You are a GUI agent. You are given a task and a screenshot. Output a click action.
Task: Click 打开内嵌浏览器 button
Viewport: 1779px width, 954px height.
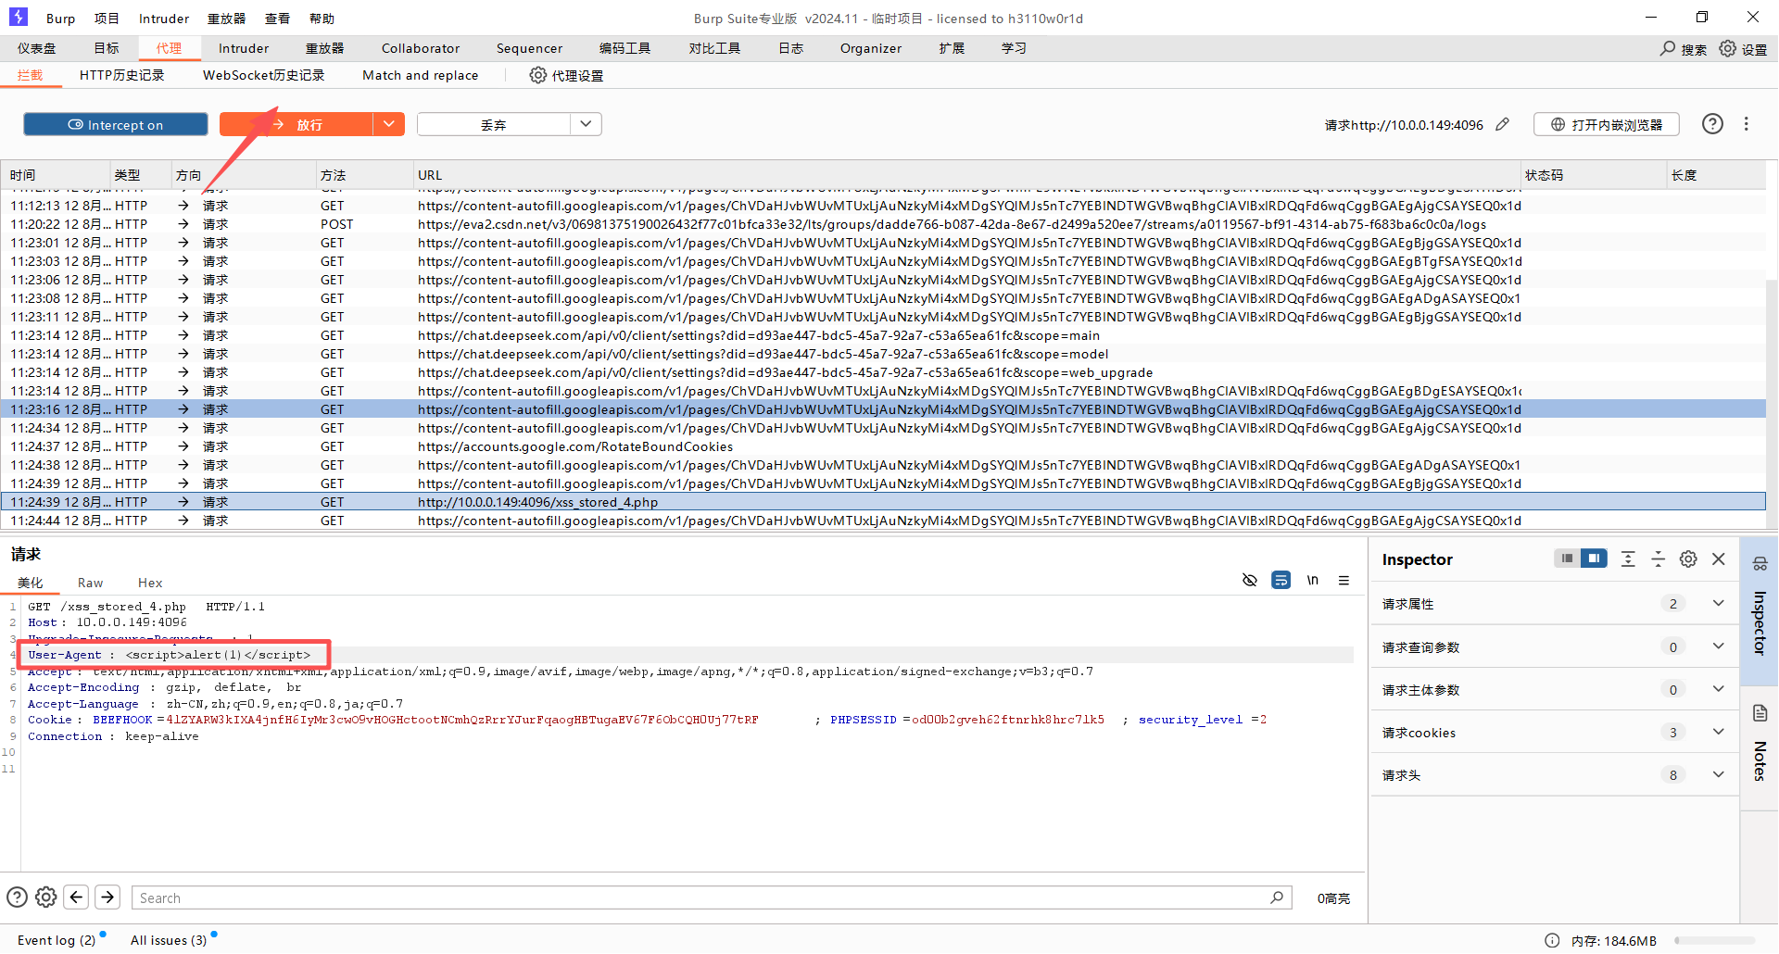1607,124
